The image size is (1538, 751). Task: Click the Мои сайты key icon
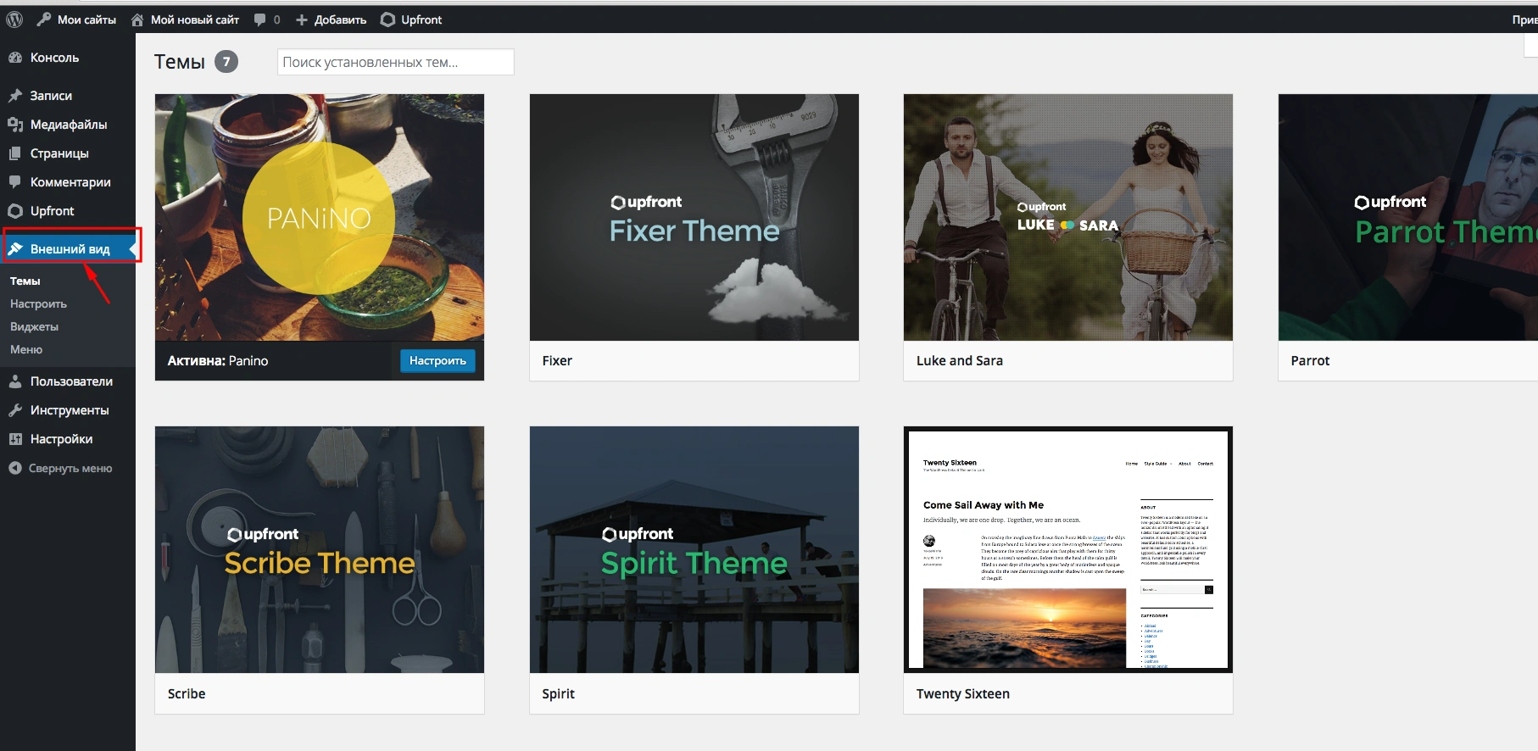click(44, 19)
